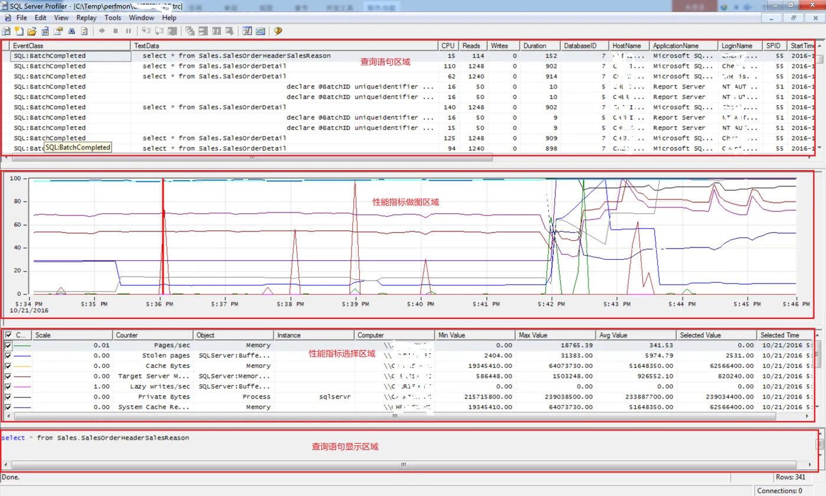Click the Connections: 0 status bar entry
The width and height of the screenshot is (826, 496).
tap(780, 491)
